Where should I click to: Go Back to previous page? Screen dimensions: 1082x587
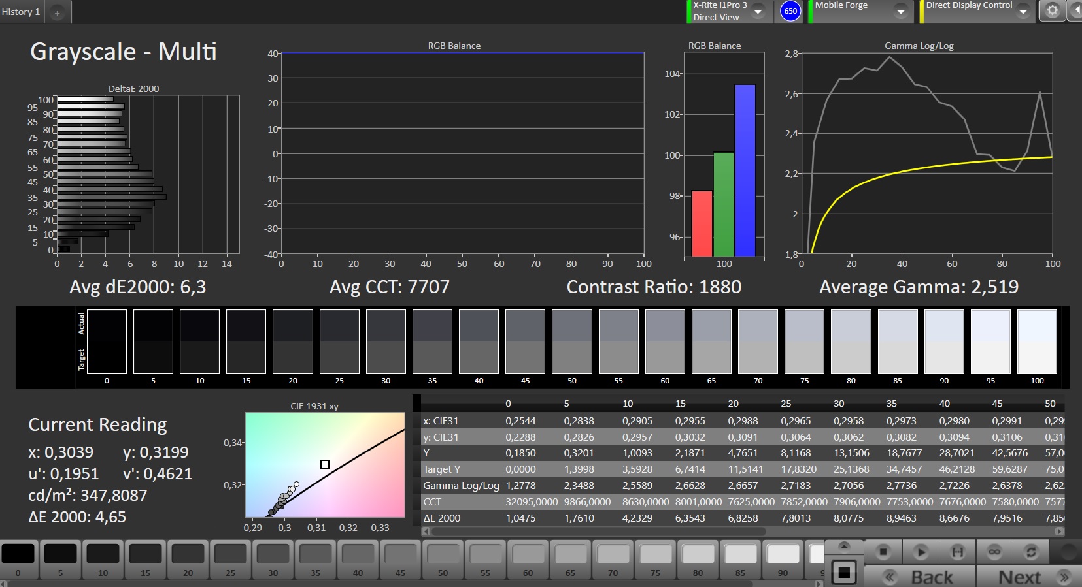coord(920,577)
